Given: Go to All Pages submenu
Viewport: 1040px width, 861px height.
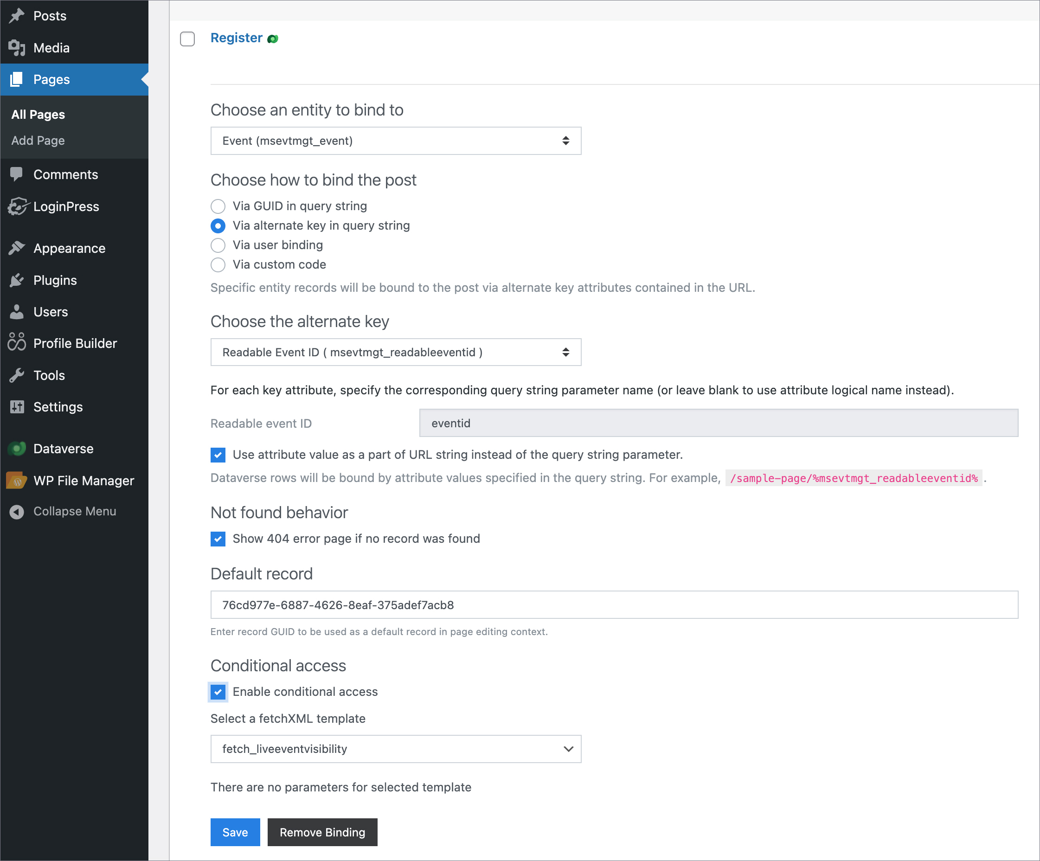Looking at the screenshot, I should 38,115.
